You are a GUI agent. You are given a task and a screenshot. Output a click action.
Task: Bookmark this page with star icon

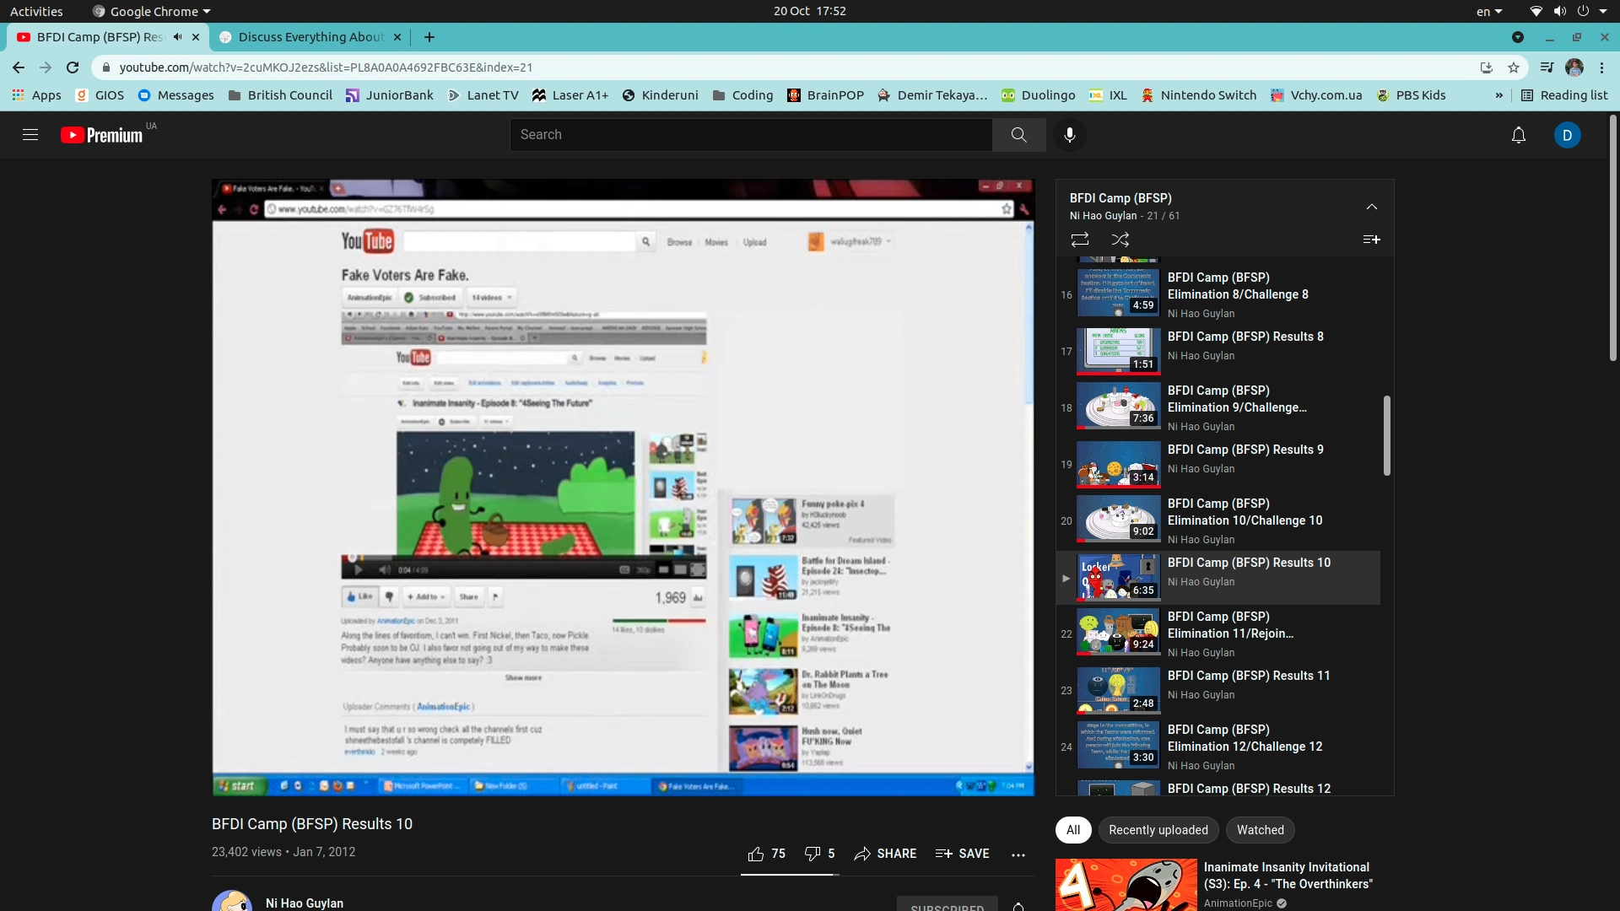click(x=1514, y=67)
